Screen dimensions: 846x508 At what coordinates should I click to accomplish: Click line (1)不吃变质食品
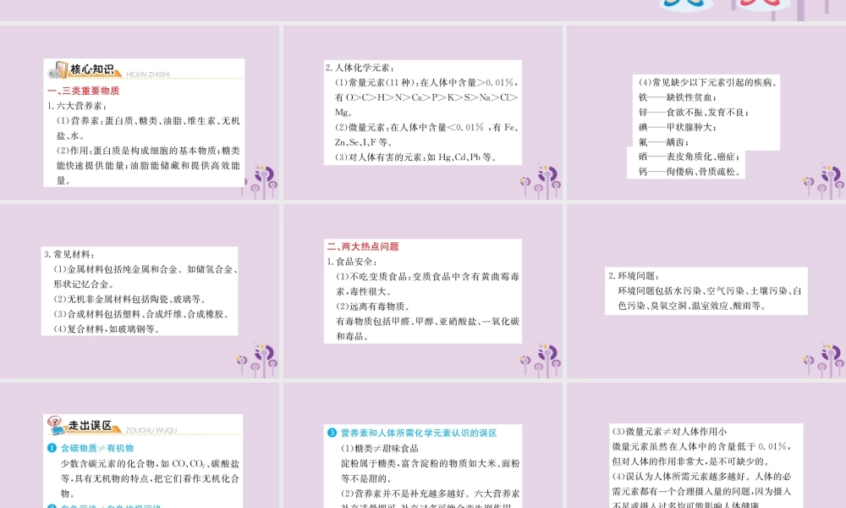tap(428, 276)
